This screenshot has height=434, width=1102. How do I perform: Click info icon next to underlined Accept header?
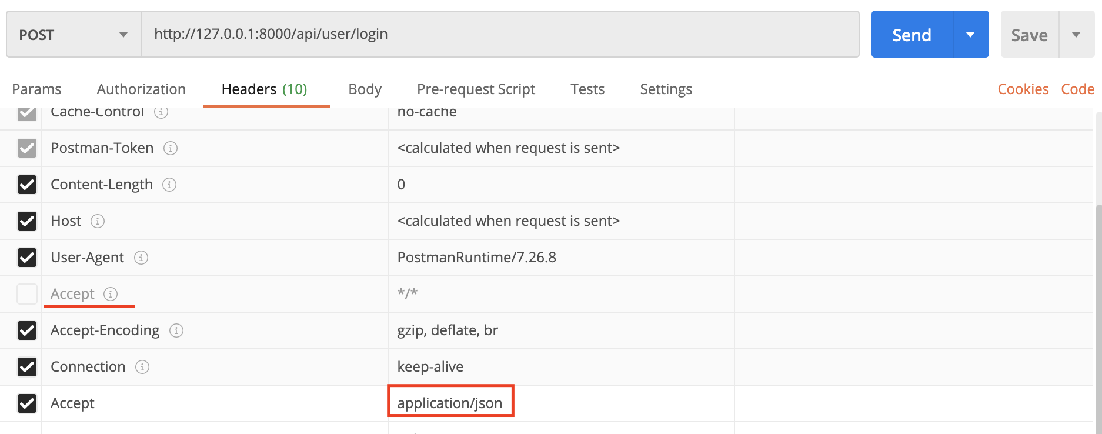coord(111,293)
